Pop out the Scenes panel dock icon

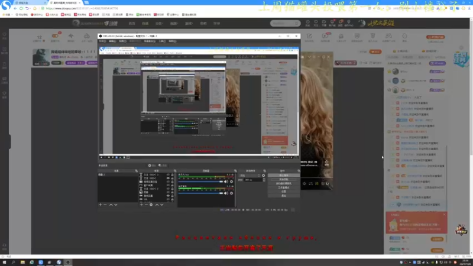point(137,171)
